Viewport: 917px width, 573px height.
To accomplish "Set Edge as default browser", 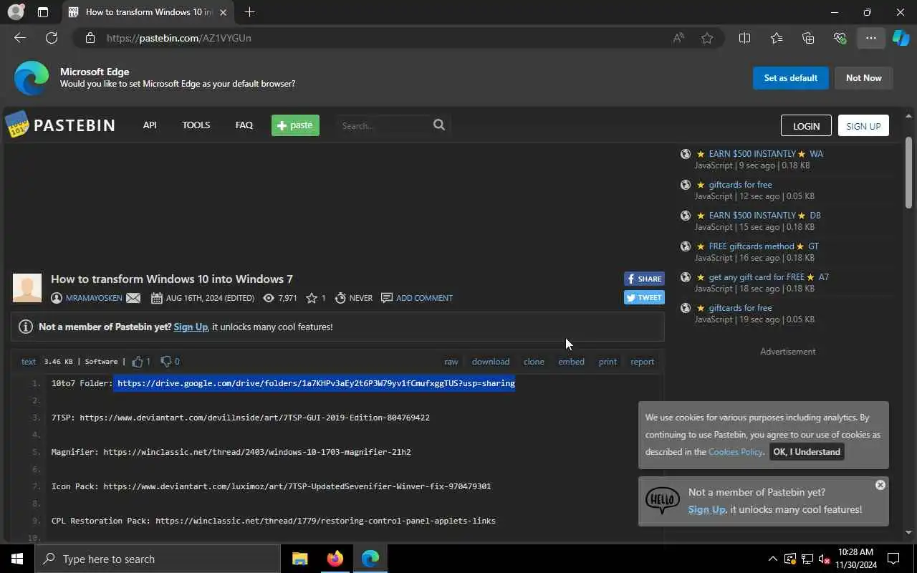I will pyautogui.click(x=791, y=78).
